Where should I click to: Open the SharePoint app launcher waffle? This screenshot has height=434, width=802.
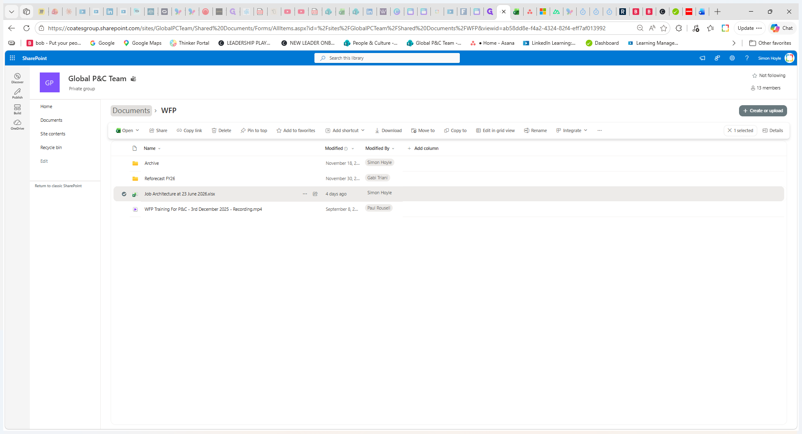coord(12,58)
